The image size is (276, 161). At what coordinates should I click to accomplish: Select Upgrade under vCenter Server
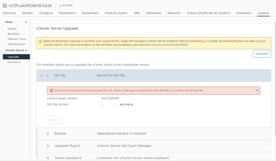pyautogui.click(x=16, y=57)
